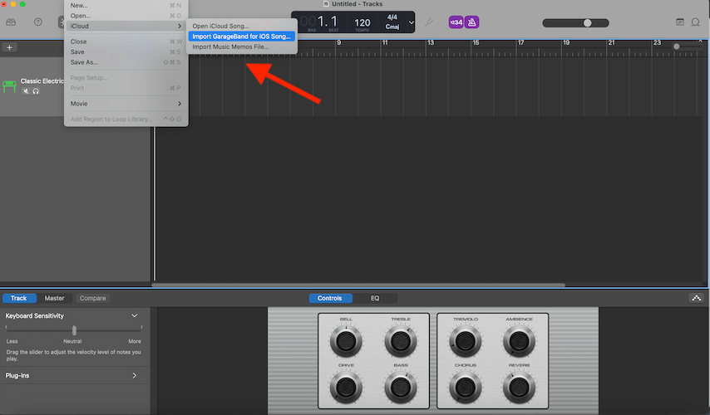Switch to the EQ tab

(375, 298)
